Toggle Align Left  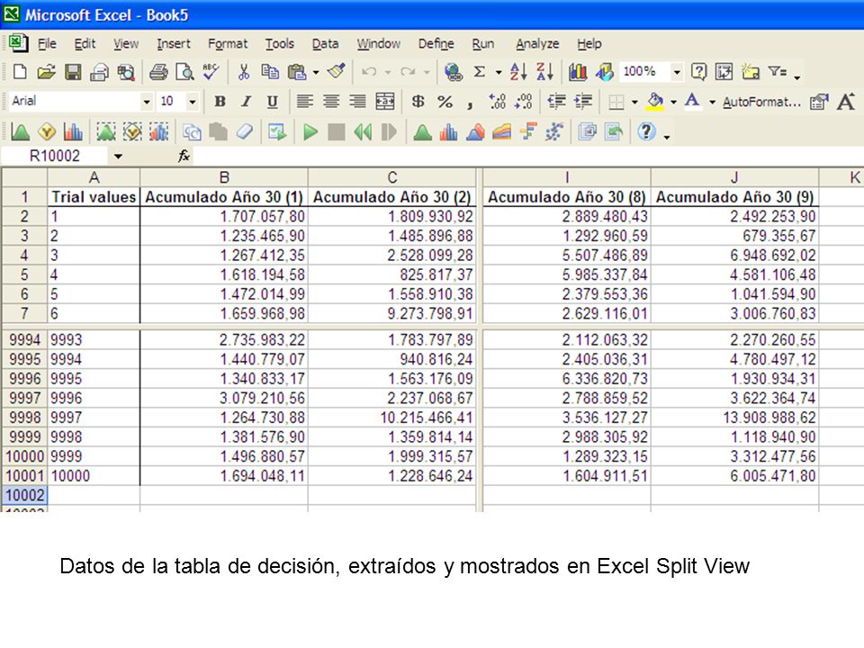click(305, 102)
